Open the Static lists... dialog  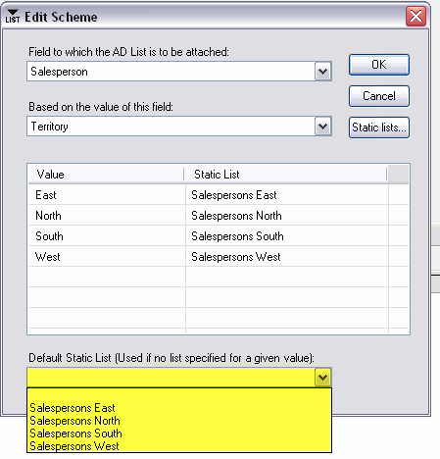379,127
